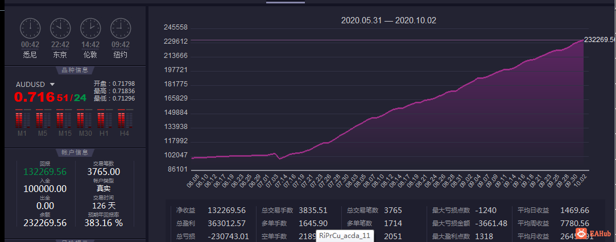Click the 余额 value 232269.56

(45, 223)
